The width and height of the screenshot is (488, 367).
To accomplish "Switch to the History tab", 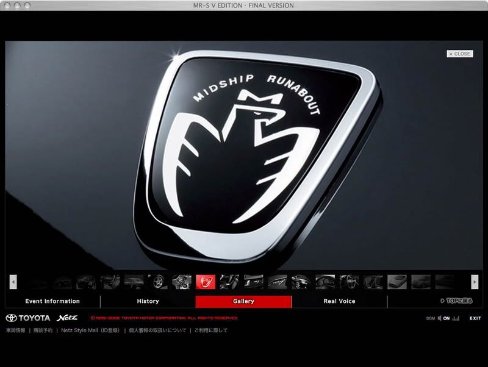I will pyautogui.click(x=148, y=301).
